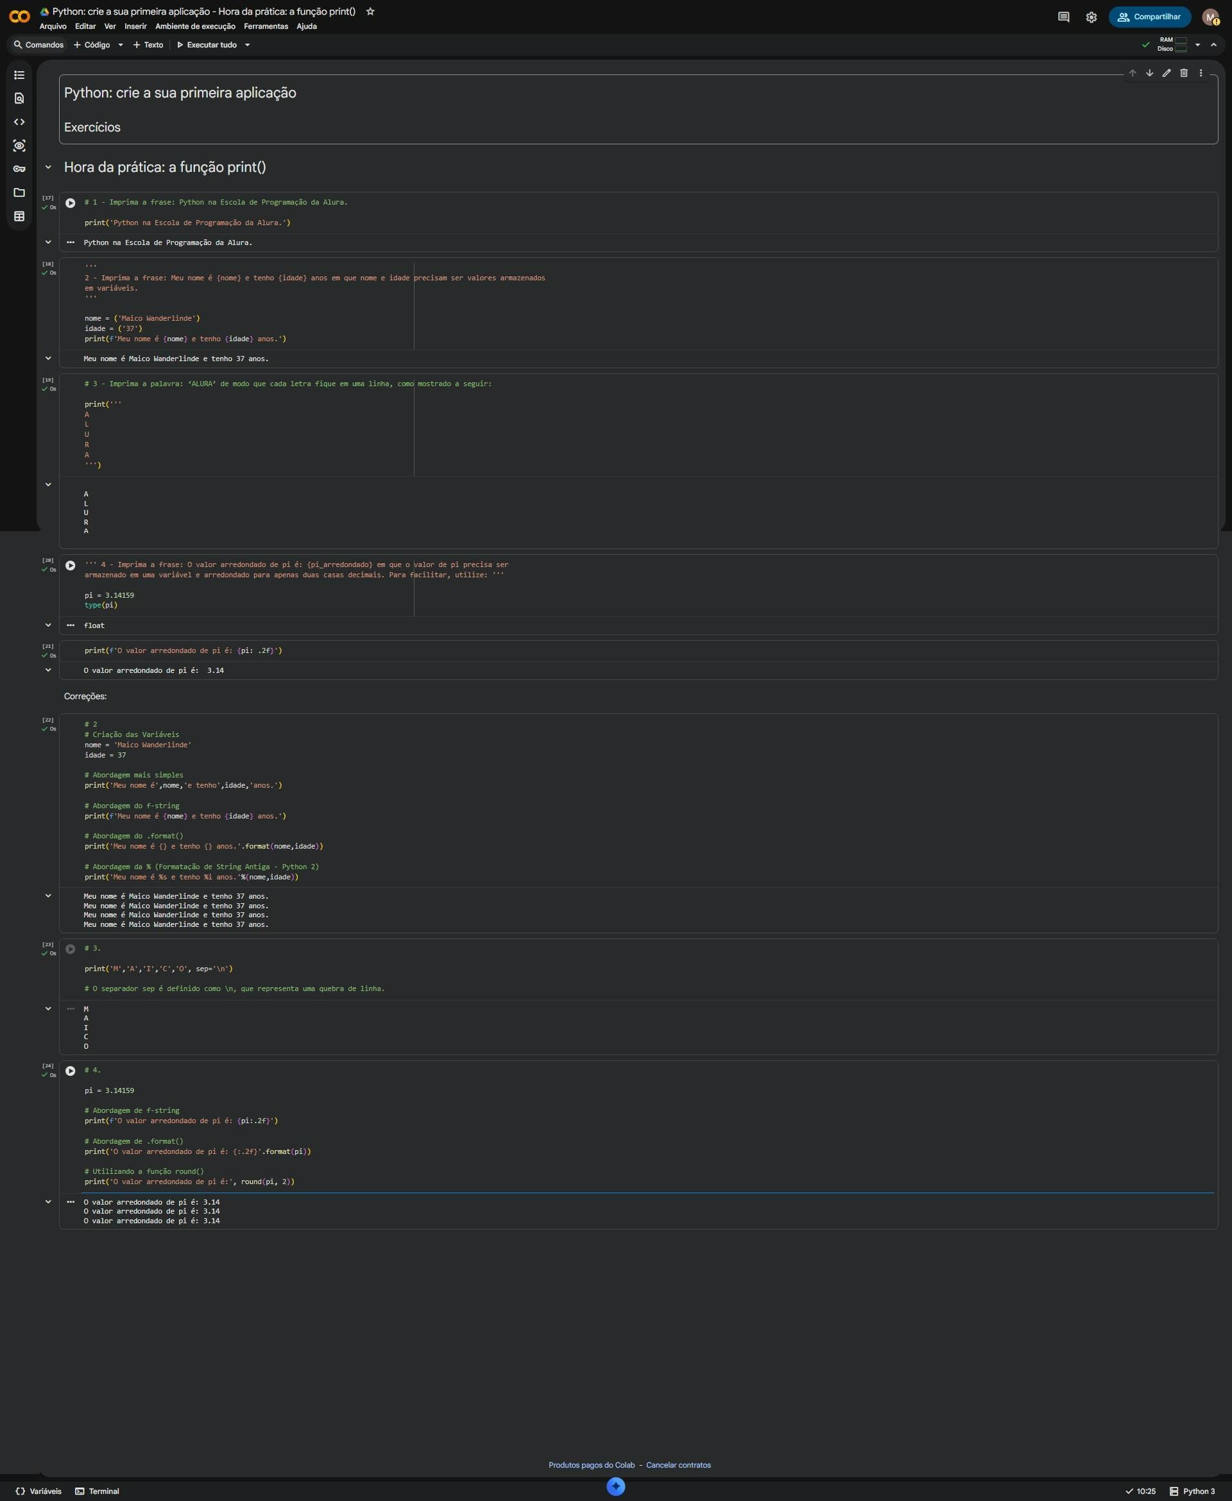The width and height of the screenshot is (1232, 1501).
Task: Click the eye-shaped icon in left sidebar
Action: (x=19, y=146)
